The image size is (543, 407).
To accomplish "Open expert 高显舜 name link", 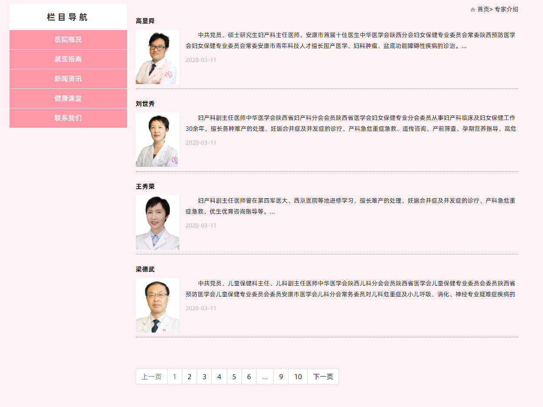I will pyautogui.click(x=145, y=21).
